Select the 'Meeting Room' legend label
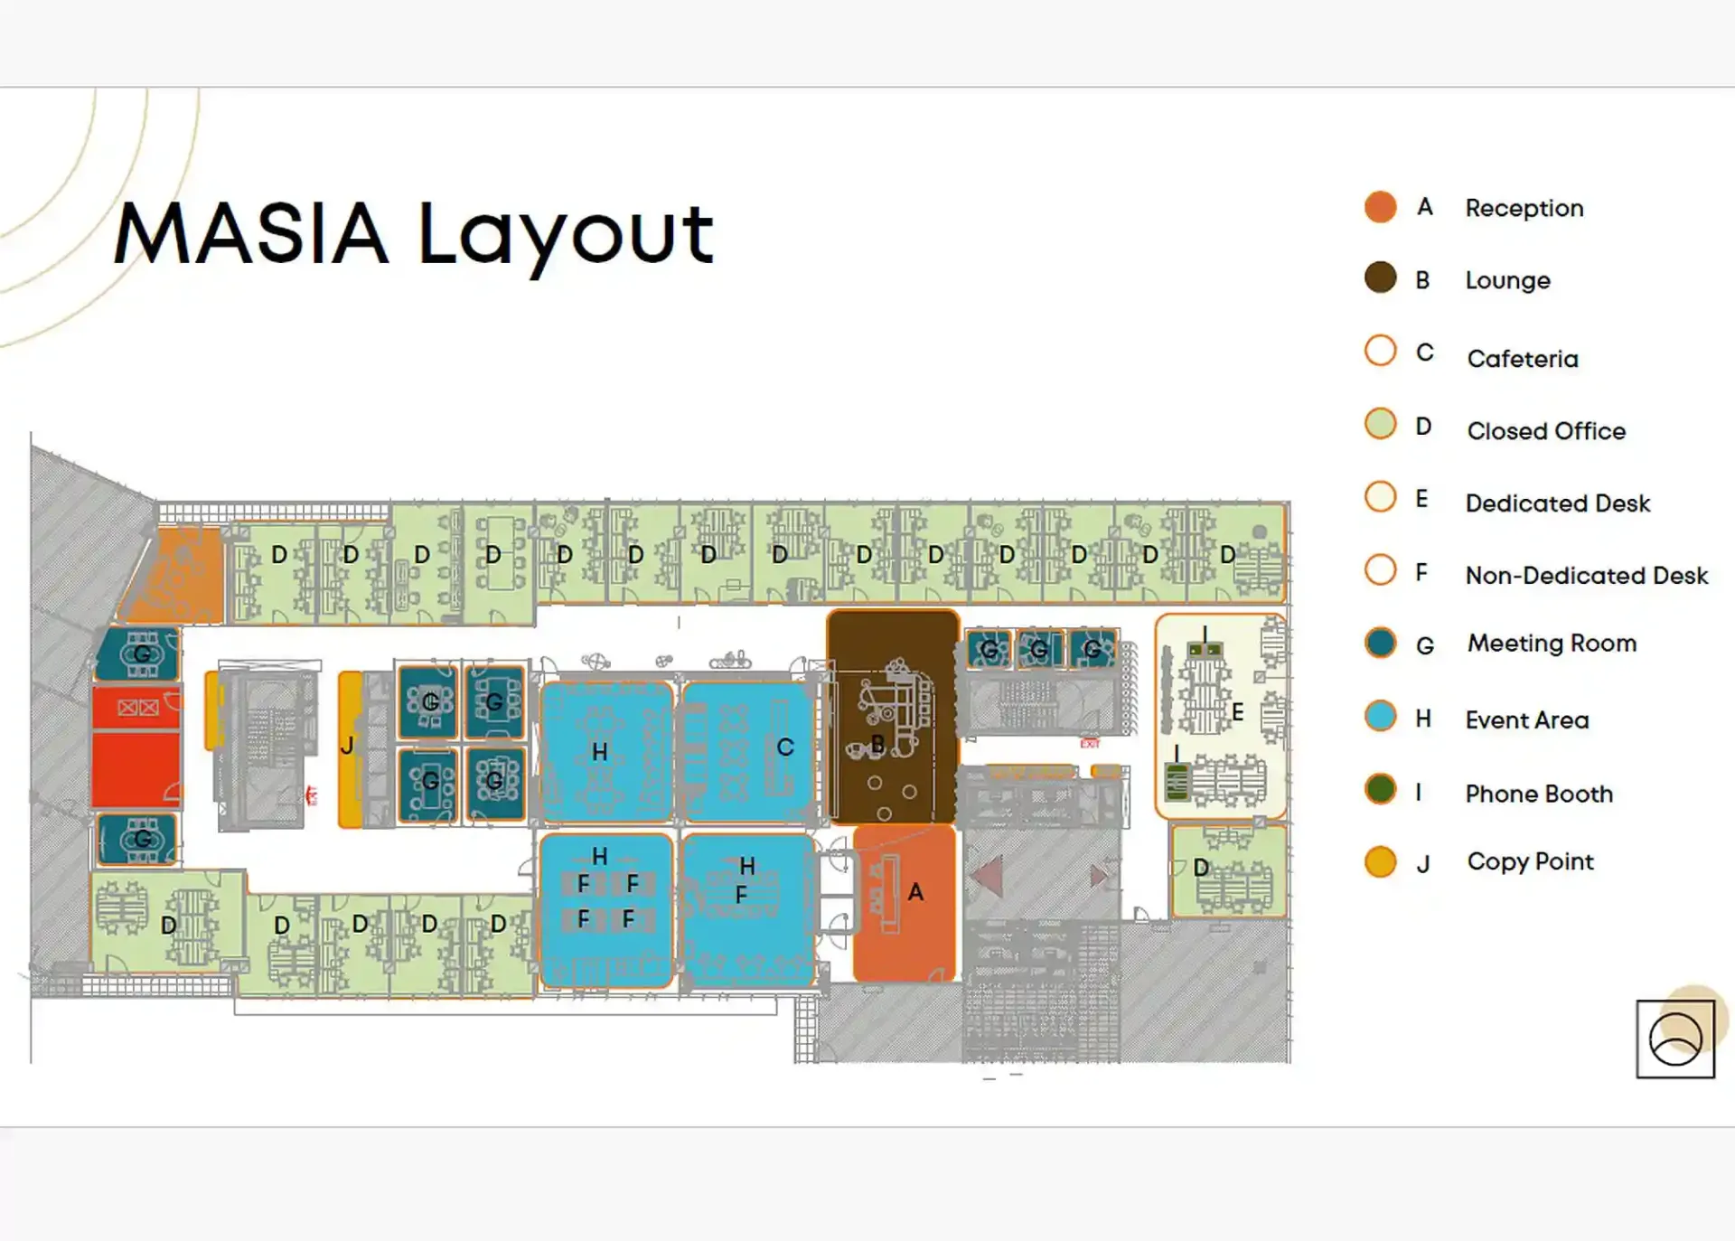The height and width of the screenshot is (1241, 1735). (x=1552, y=644)
